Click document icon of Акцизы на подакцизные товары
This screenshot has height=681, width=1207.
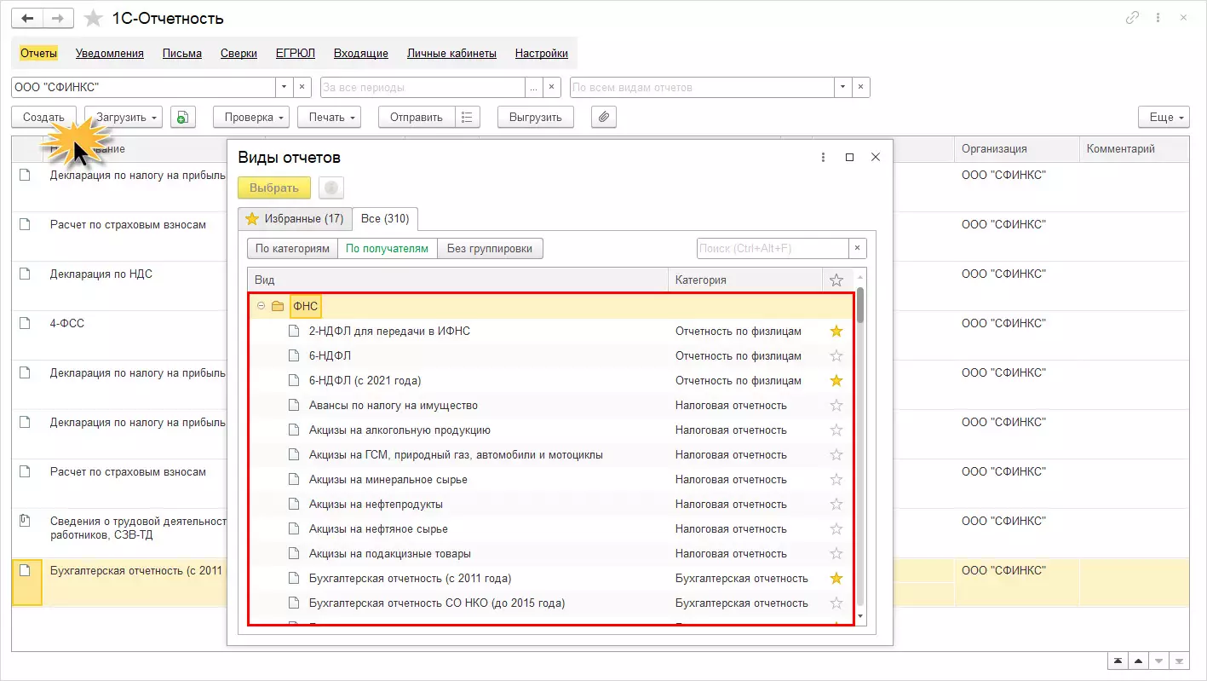294,553
